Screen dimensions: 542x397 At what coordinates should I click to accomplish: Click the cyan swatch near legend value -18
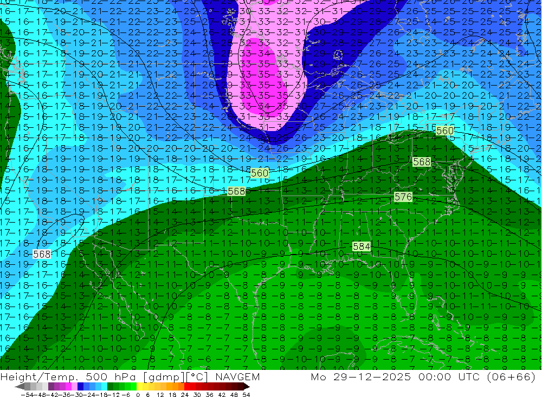coord(104,386)
